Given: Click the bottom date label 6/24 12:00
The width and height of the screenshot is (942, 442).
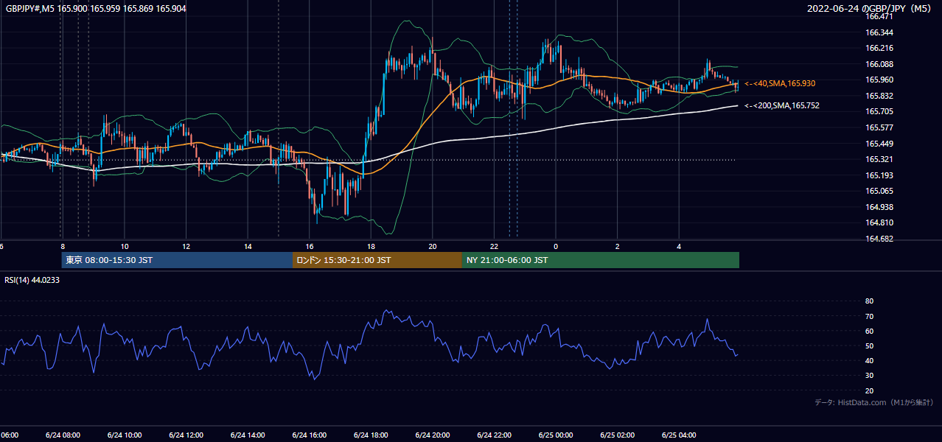Looking at the screenshot, I should (x=186, y=435).
